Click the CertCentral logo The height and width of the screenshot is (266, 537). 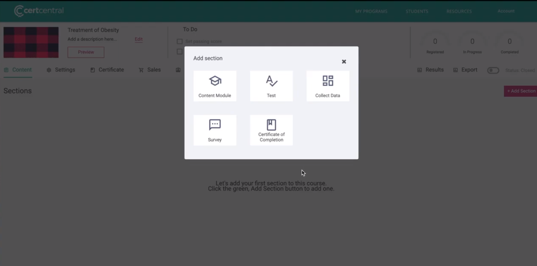(x=39, y=11)
